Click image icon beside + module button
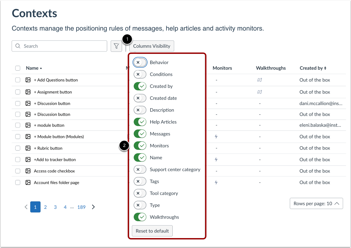This screenshot has width=351, height=248. pyautogui.click(x=28, y=125)
